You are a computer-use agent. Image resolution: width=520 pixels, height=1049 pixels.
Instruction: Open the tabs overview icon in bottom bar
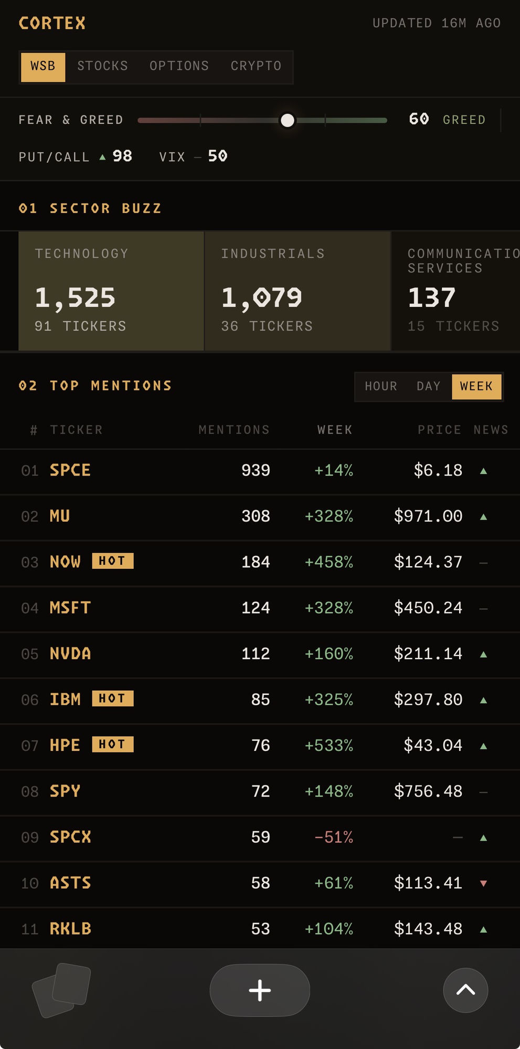61,990
